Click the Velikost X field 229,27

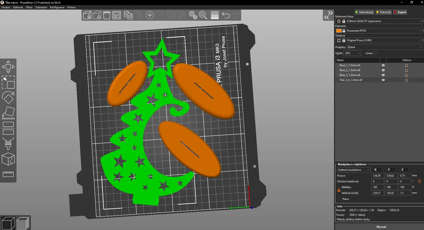377,193
